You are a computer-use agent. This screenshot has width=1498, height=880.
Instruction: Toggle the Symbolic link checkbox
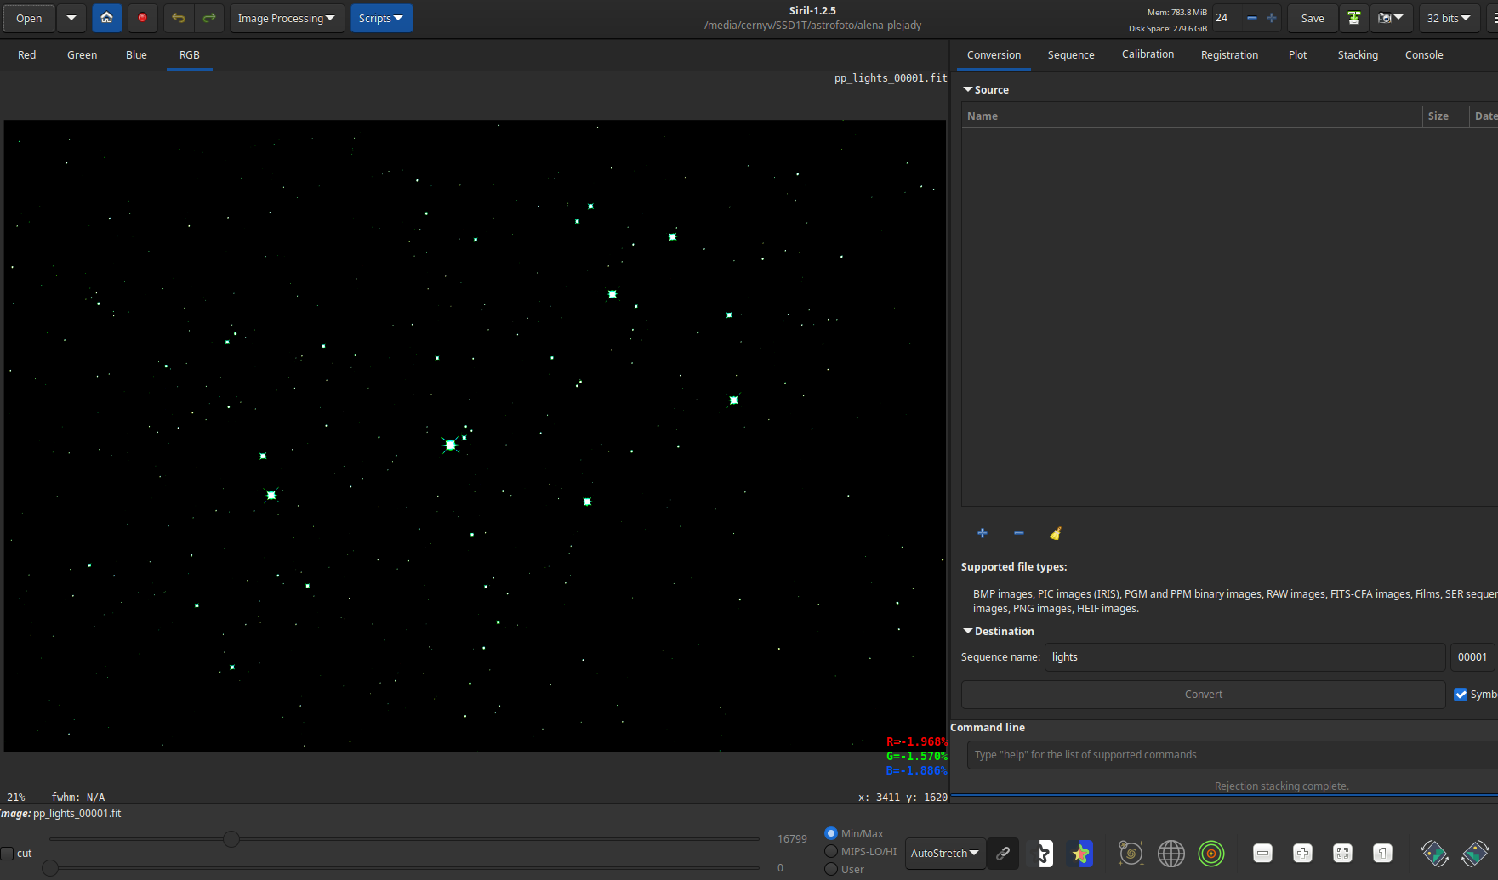(x=1461, y=695)
